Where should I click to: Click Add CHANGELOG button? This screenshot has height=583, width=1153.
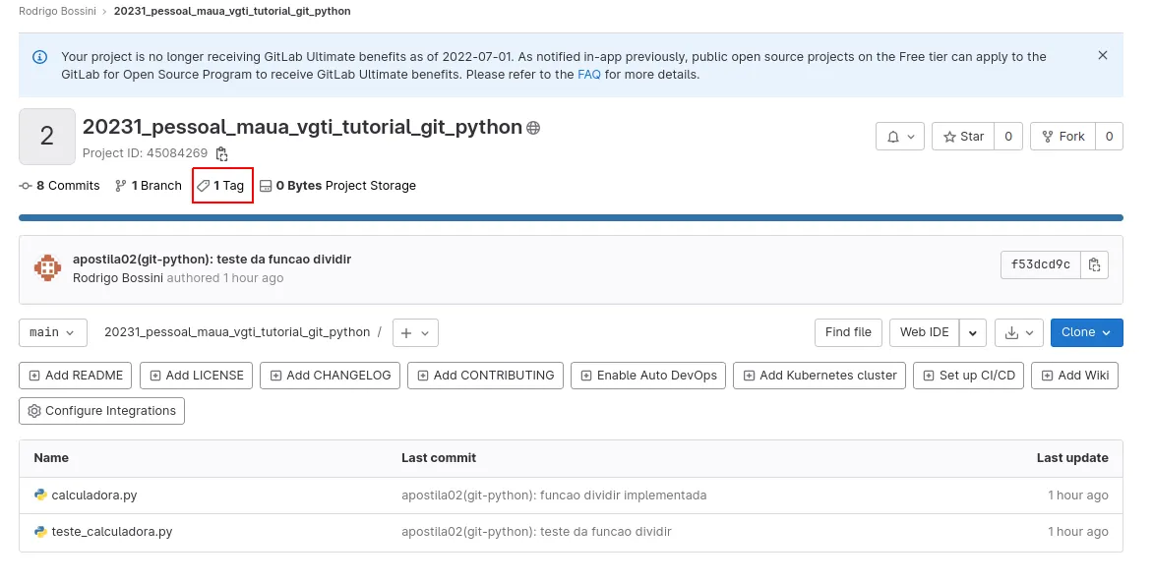tap(331, 376)
